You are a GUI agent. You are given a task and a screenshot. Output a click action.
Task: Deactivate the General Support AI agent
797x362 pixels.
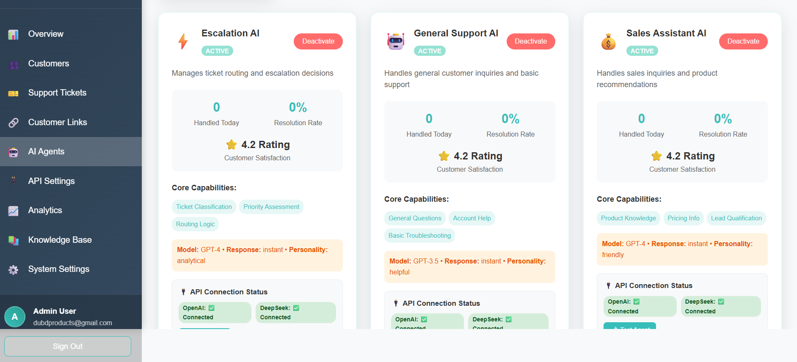tap(531, 41)
